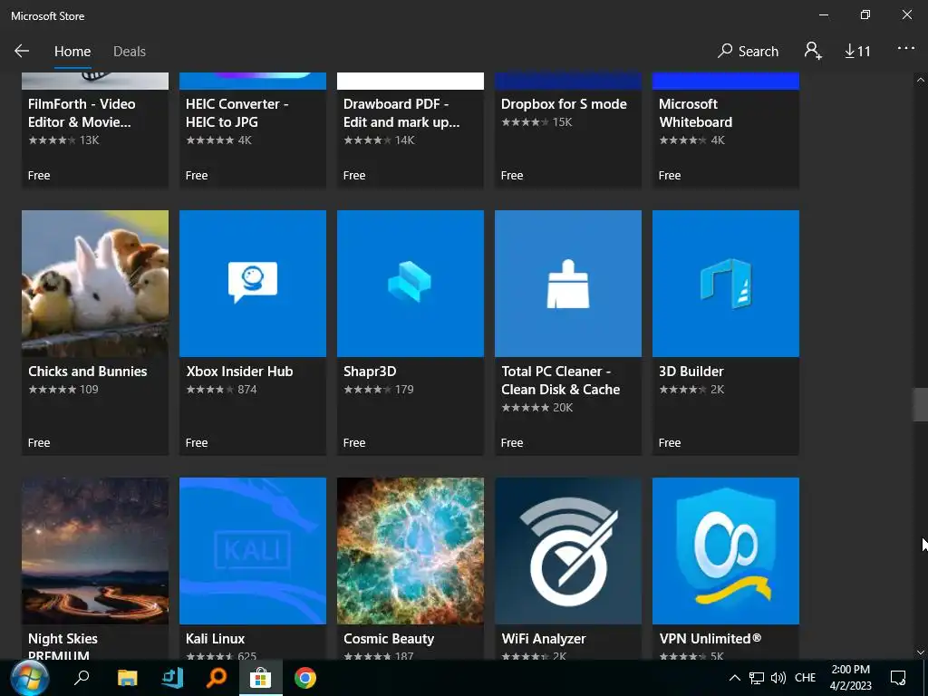Click the WiFi Analyzer app icon
This screenshot has width=928, height=696.
tap(568, 550)
